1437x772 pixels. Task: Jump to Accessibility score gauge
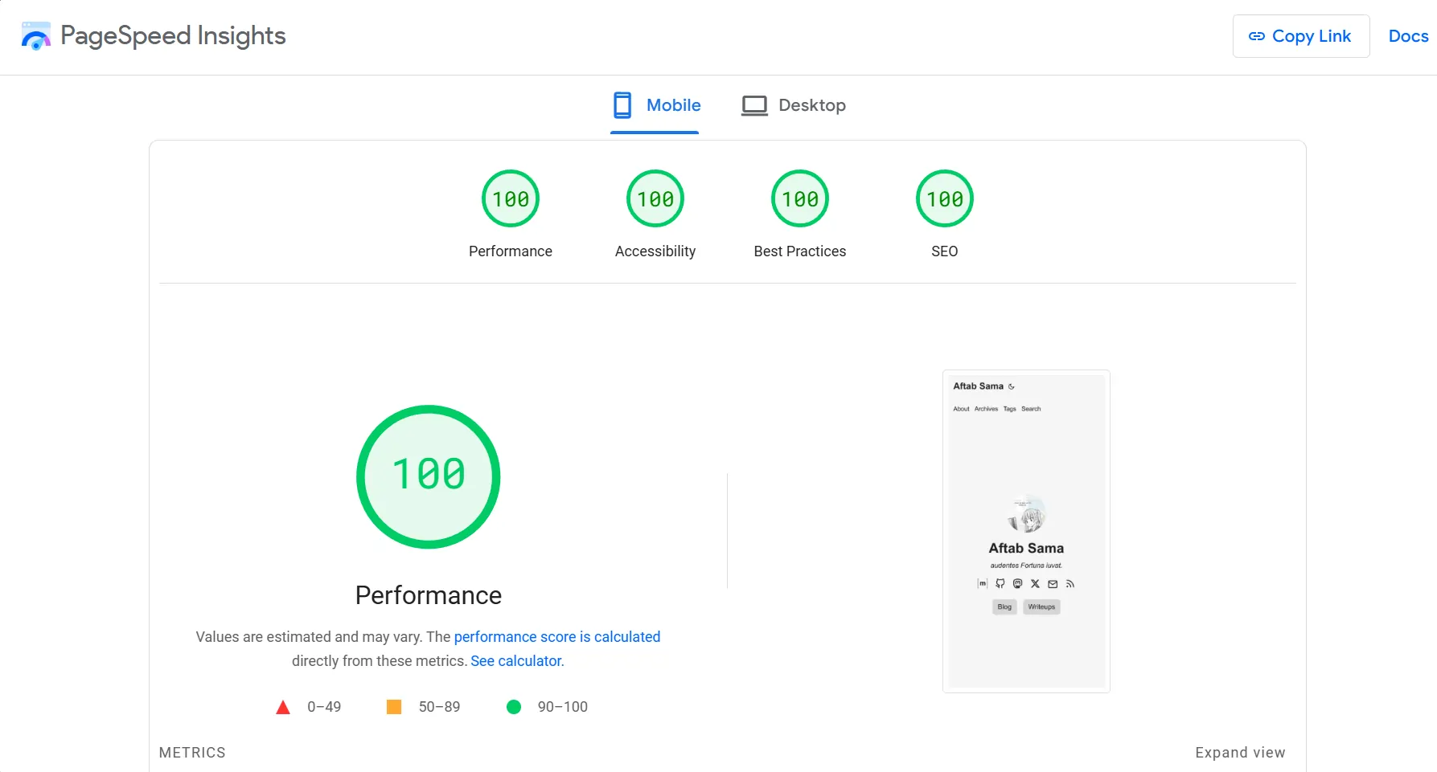pyautogui.click(x=655, y=198)
